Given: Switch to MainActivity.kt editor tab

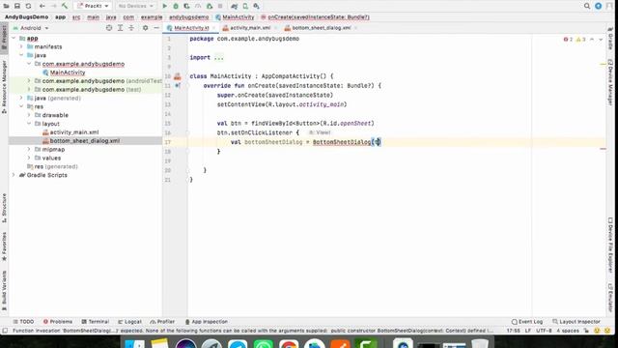Looking at the screenshot, I should (x=191, y=28).
